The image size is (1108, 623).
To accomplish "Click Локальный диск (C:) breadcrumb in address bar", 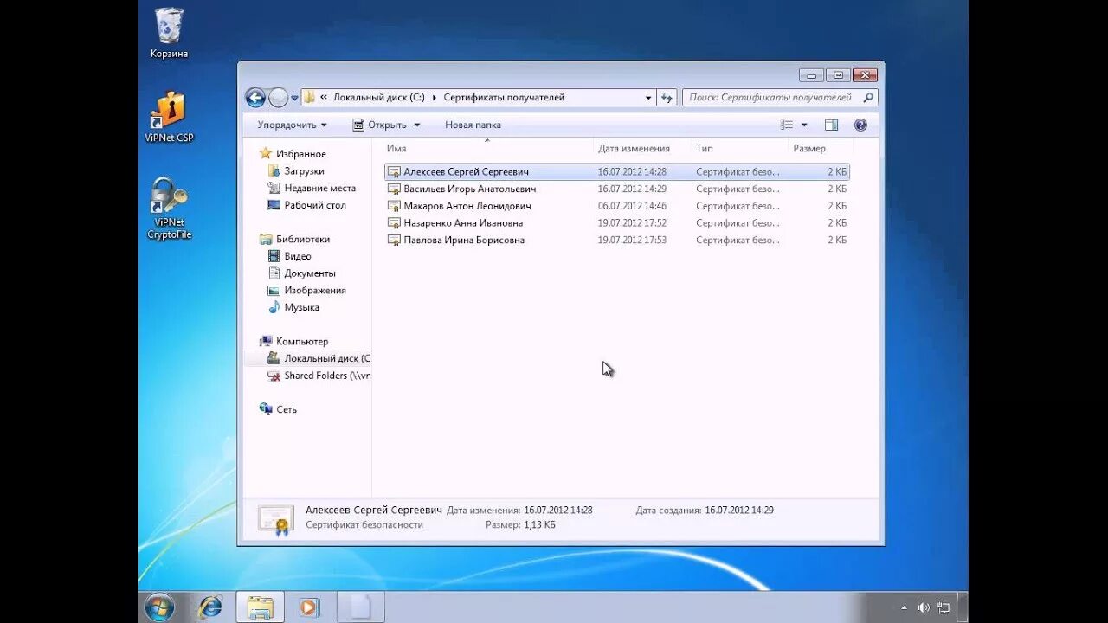I will (x=378, y=98).
